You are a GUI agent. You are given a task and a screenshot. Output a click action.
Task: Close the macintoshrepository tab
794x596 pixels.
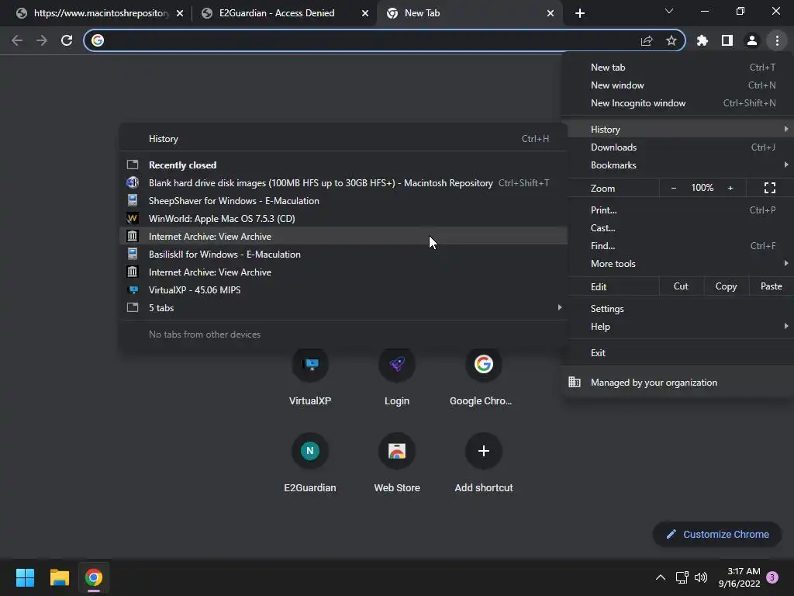[x=180, y=13]
